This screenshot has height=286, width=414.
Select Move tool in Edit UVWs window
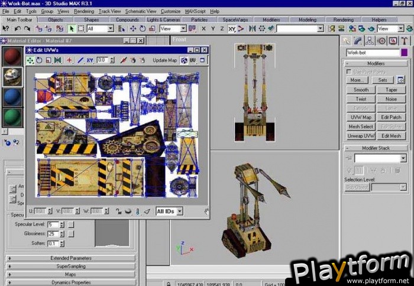coord(30,60)
